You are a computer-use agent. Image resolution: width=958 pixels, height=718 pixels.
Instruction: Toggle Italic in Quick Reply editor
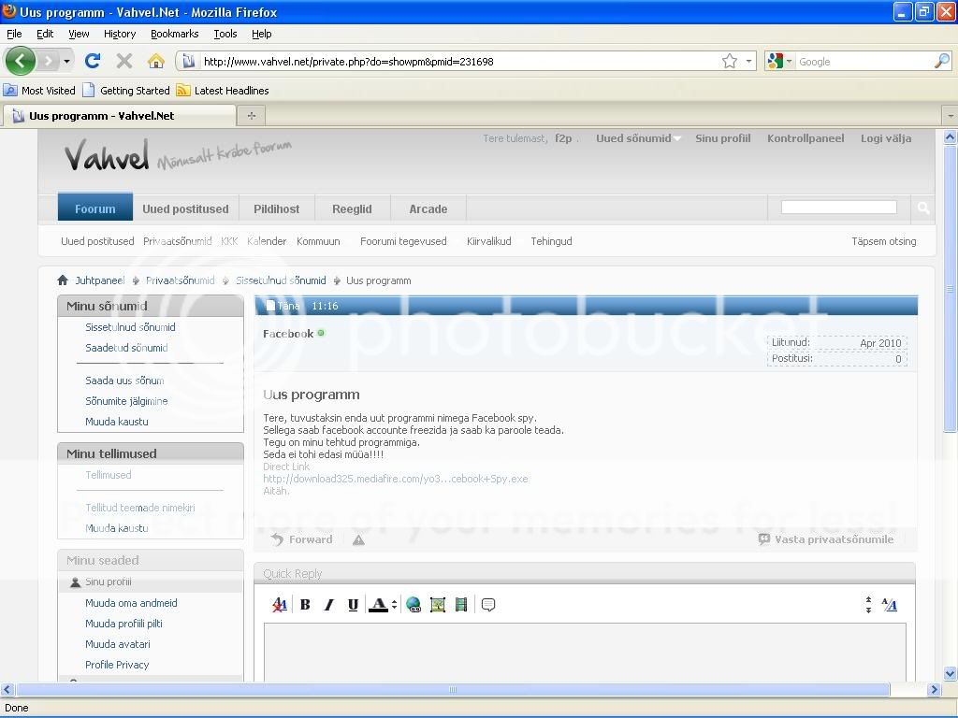click(328, 605)
